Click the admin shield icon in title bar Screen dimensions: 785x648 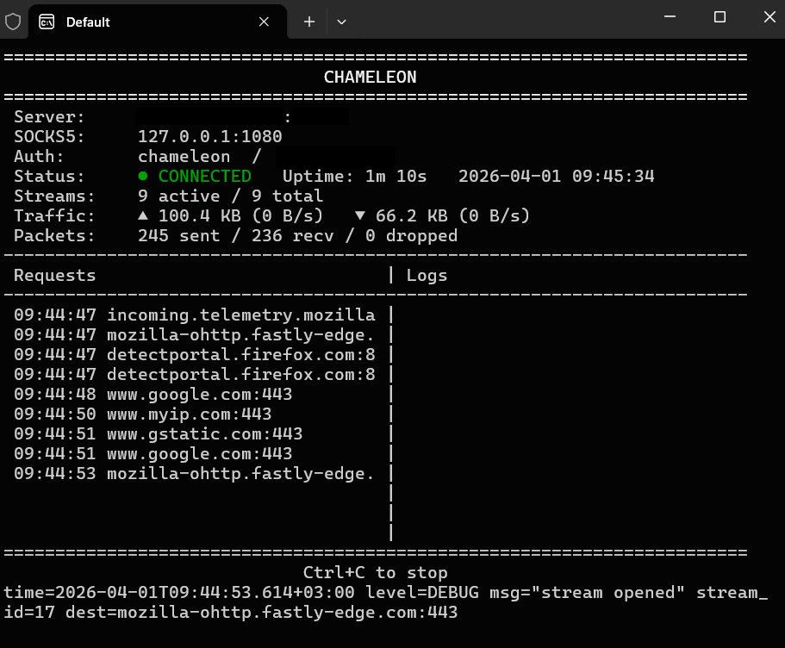pos(13,22)
